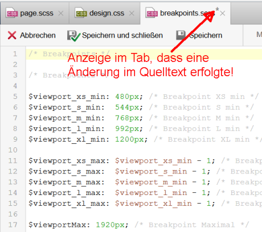This screenshot has height=232, width=262.
Task: Click the pink CSS icon on page.scss tab
Action: pos(12,13)
